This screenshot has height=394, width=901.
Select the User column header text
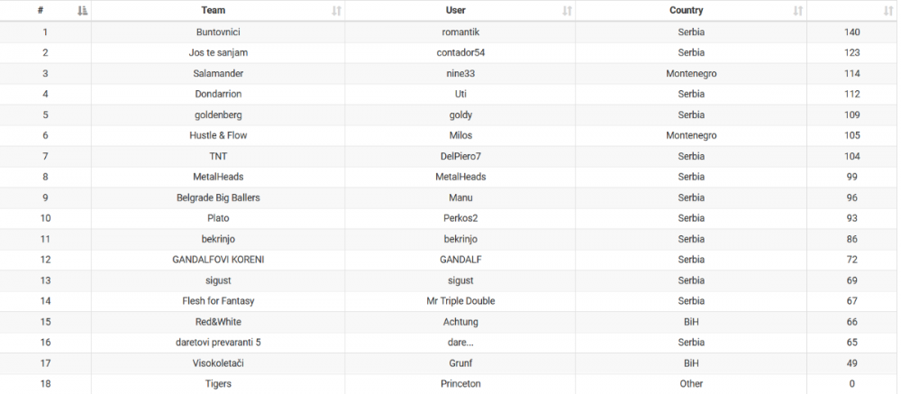[456, 11]
